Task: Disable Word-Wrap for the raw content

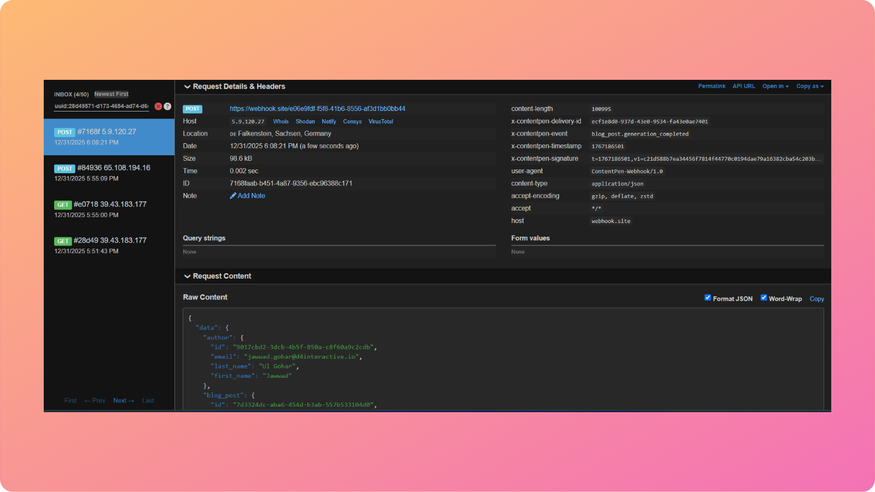Action: (x=764, y=297)
